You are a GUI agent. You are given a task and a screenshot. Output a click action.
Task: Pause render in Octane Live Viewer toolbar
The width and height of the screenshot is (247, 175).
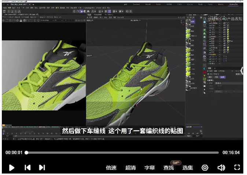pyautogui.click(x=10, y=21)
